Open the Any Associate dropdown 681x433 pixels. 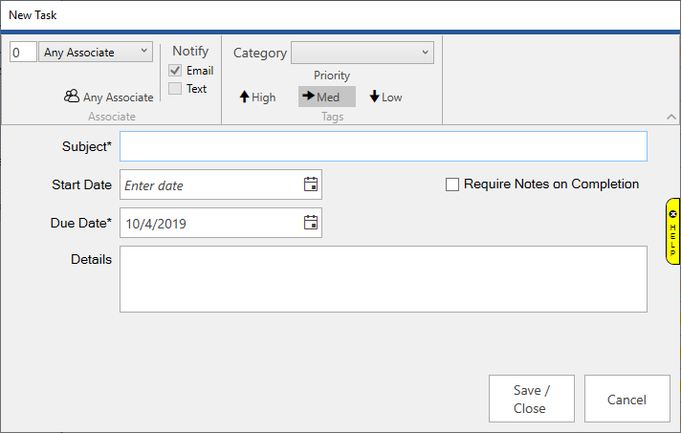pos(96,53)
